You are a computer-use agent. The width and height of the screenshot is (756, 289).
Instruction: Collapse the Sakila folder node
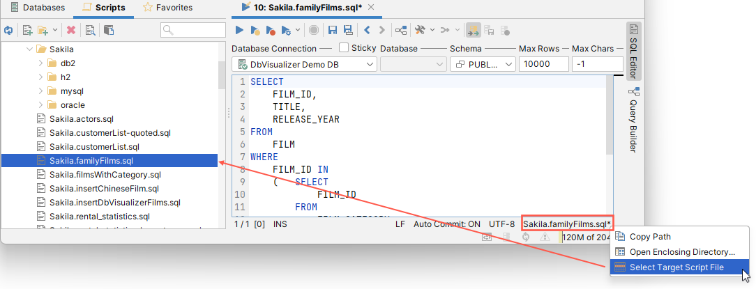click(x=29, y=49)
